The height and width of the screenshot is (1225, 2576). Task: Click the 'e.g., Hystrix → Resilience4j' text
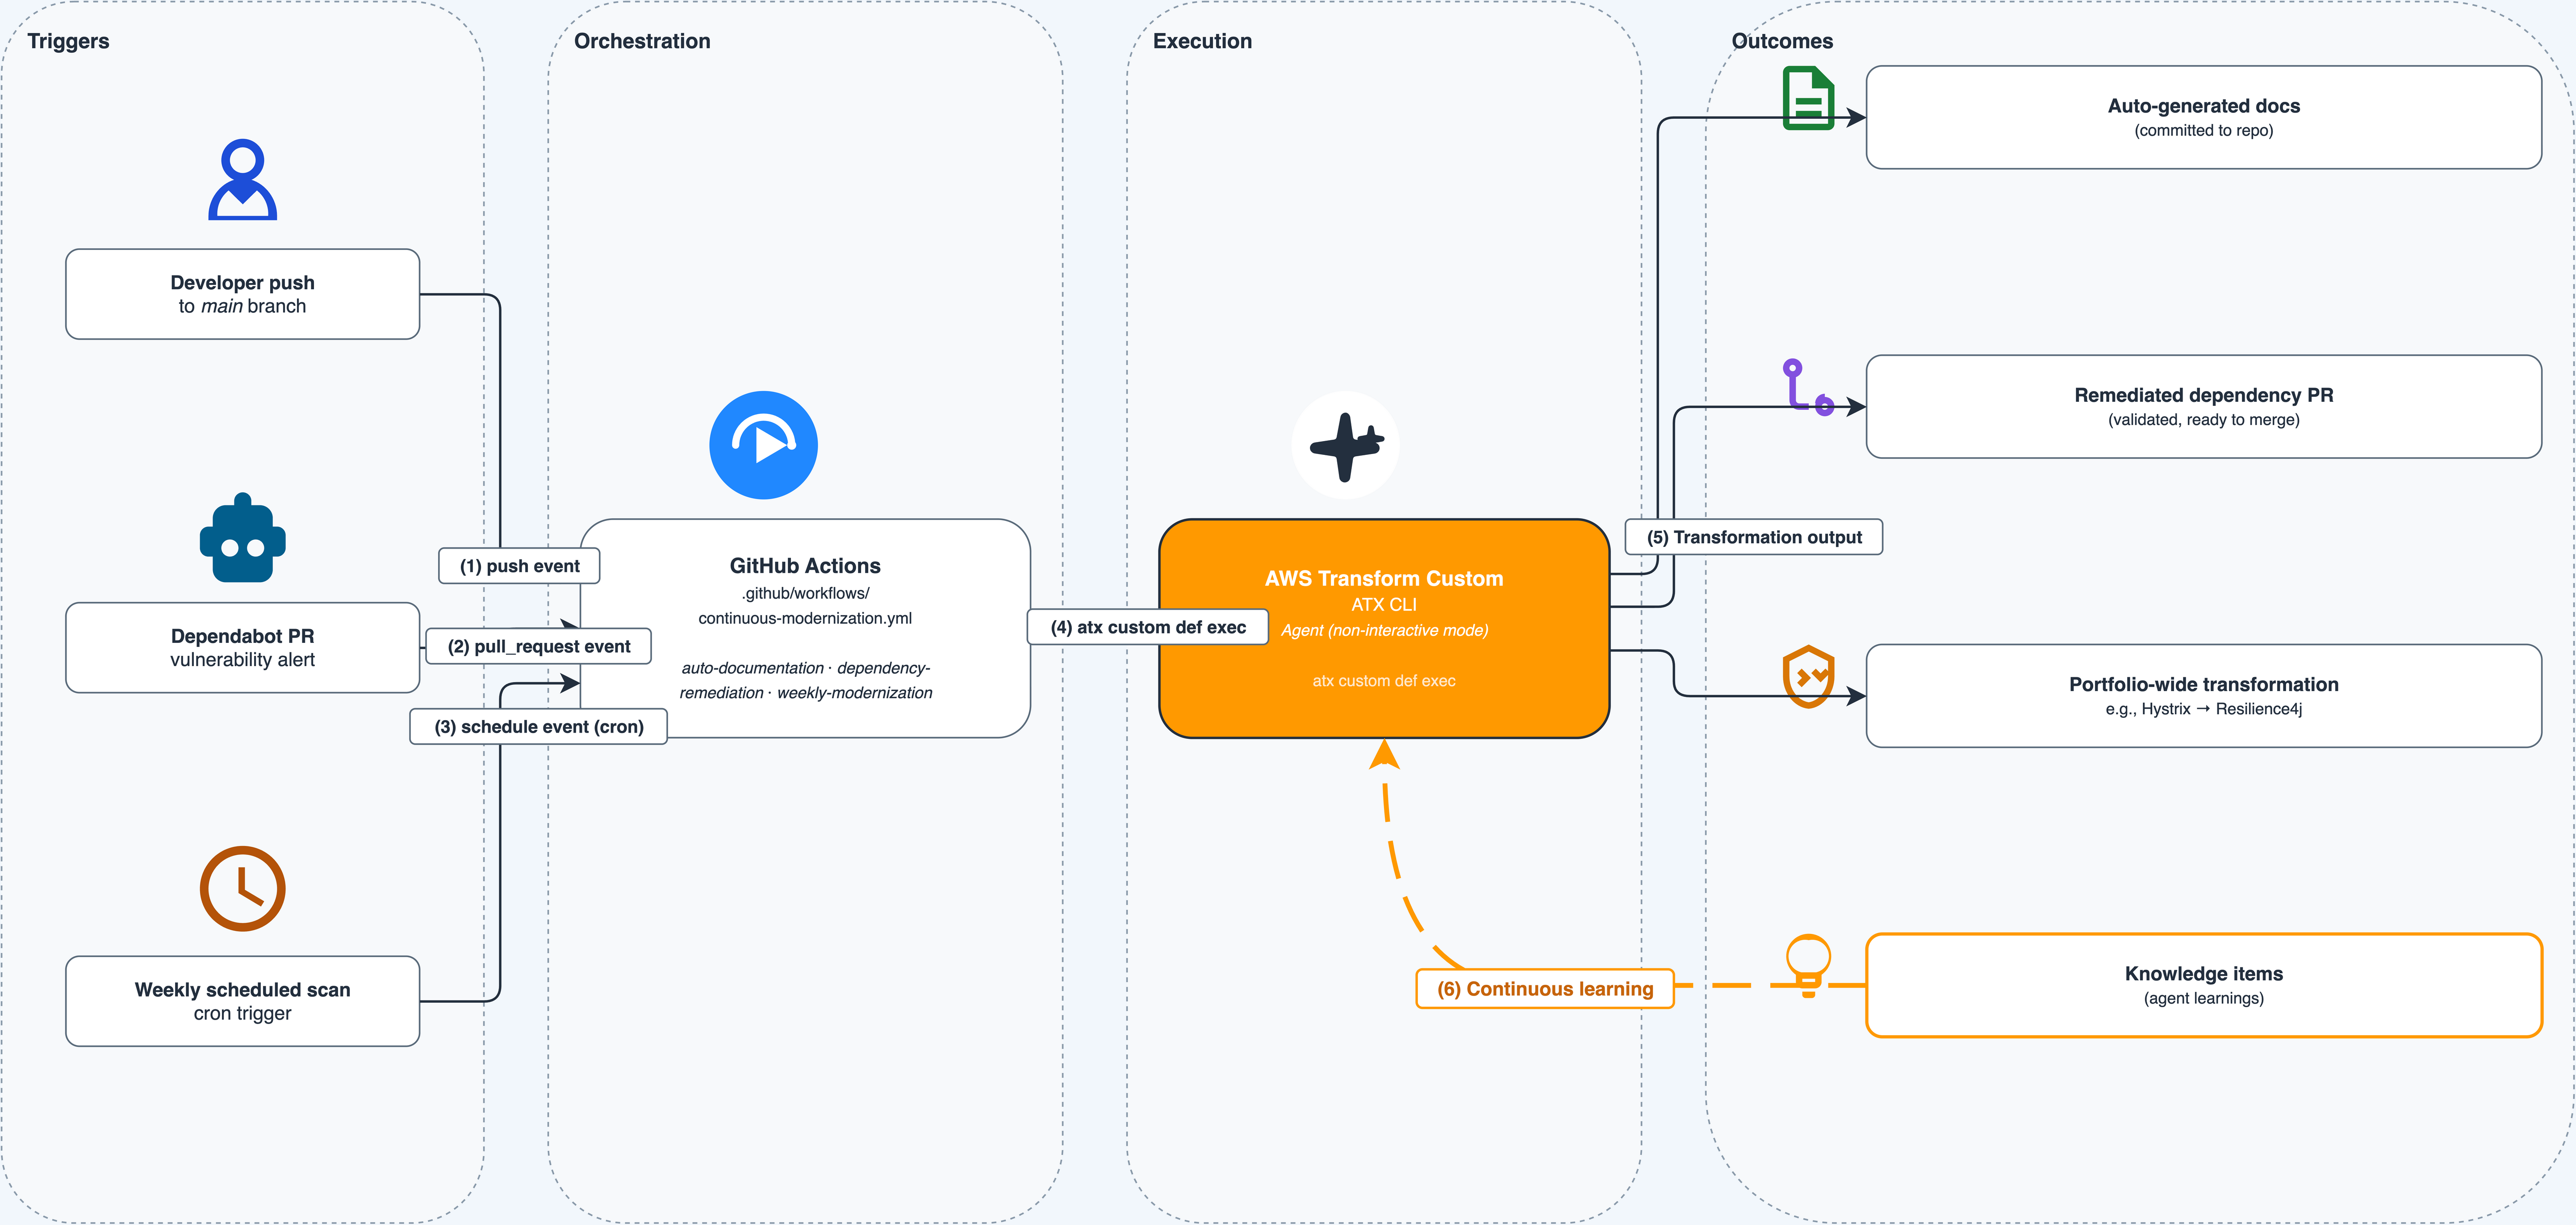[x=2203, y=709]
